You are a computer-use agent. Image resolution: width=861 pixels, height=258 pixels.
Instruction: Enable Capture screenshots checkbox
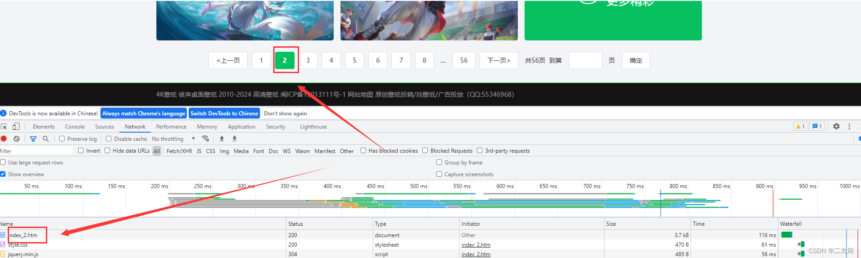pos(439,174)
